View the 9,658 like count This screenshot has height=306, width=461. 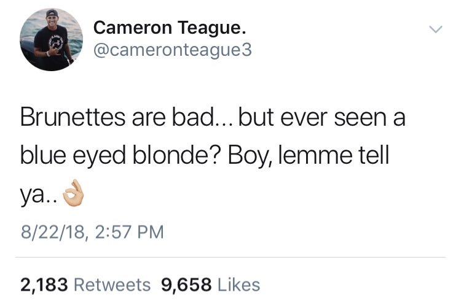[x=186, y=285]
